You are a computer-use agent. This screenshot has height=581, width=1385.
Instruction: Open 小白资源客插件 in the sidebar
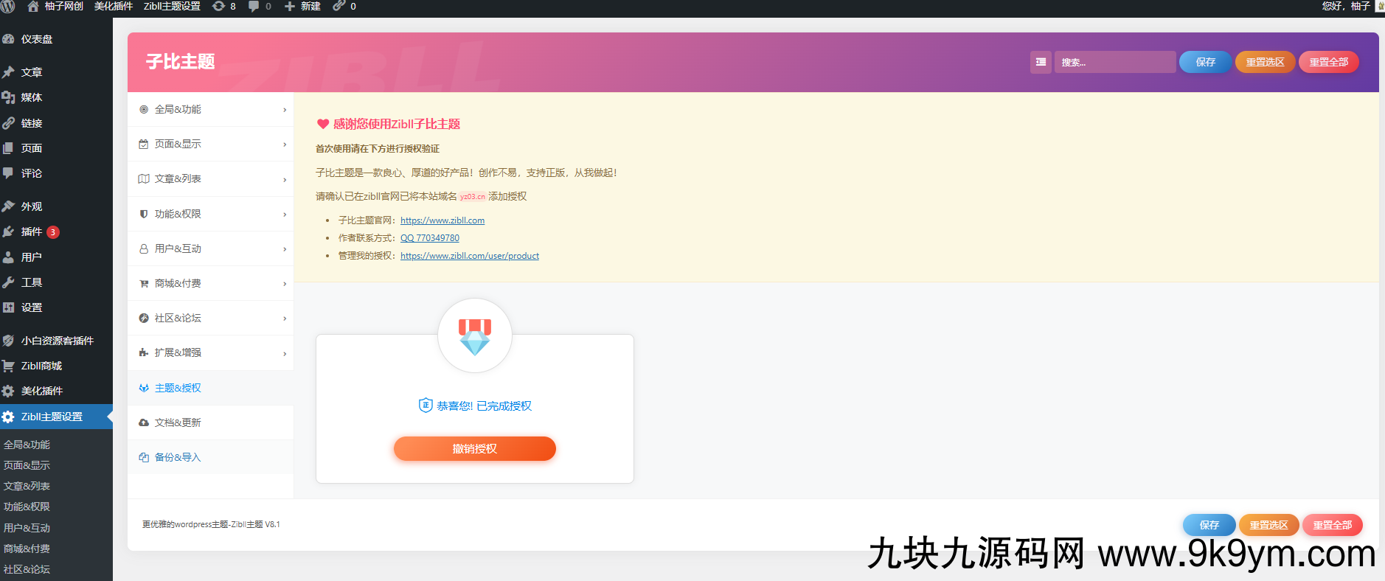pos(57,341)
